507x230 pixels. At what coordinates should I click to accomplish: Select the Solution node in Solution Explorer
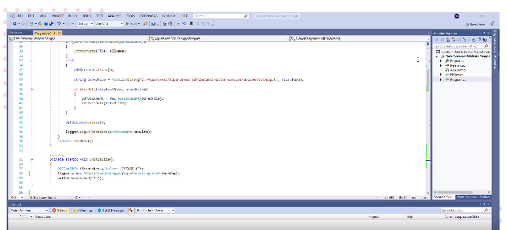coord(463,52)
